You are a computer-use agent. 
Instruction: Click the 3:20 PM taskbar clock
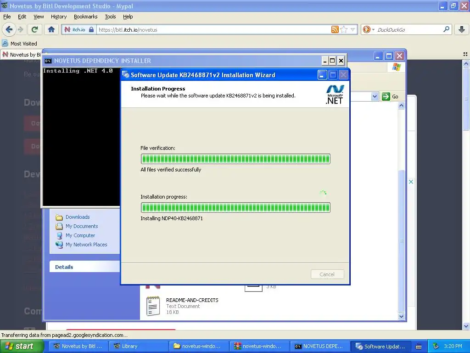[453, 346]
